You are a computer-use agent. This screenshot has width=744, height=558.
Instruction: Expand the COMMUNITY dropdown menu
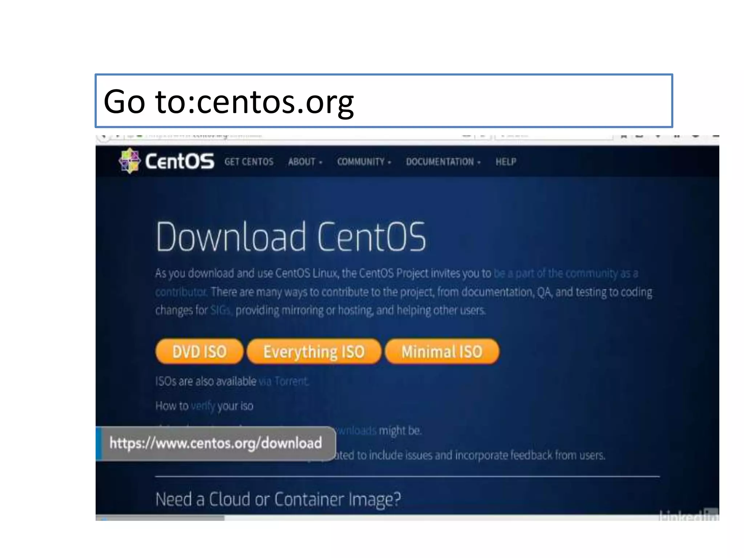click(x=364, y=162)
